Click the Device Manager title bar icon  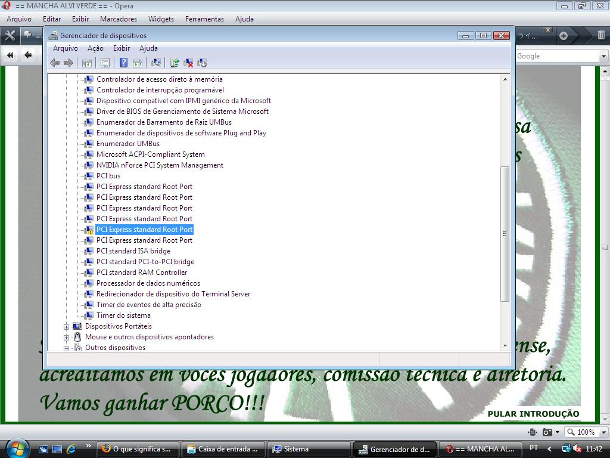53,36
